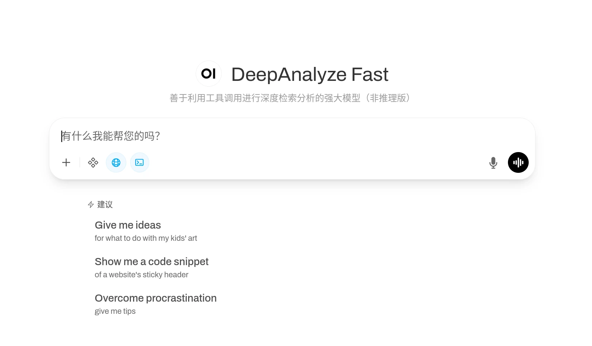Viewport: 592px width, 346px height.
Task: Click "for what to do with my kids' art"
Action: [146, 238]
